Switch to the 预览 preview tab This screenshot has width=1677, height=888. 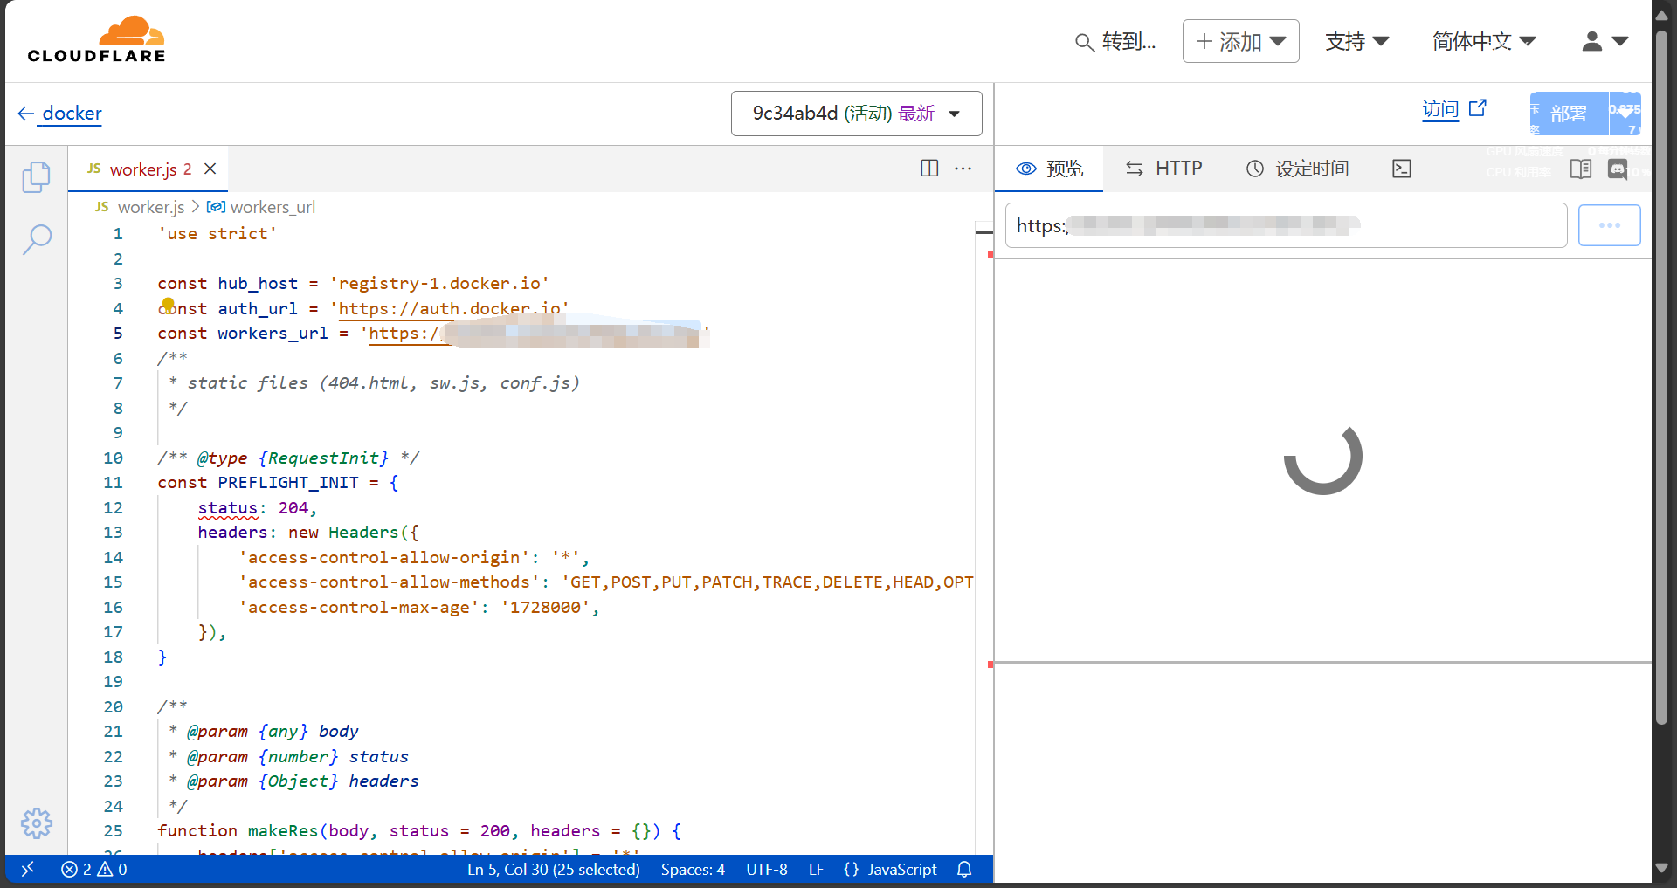1050,169
